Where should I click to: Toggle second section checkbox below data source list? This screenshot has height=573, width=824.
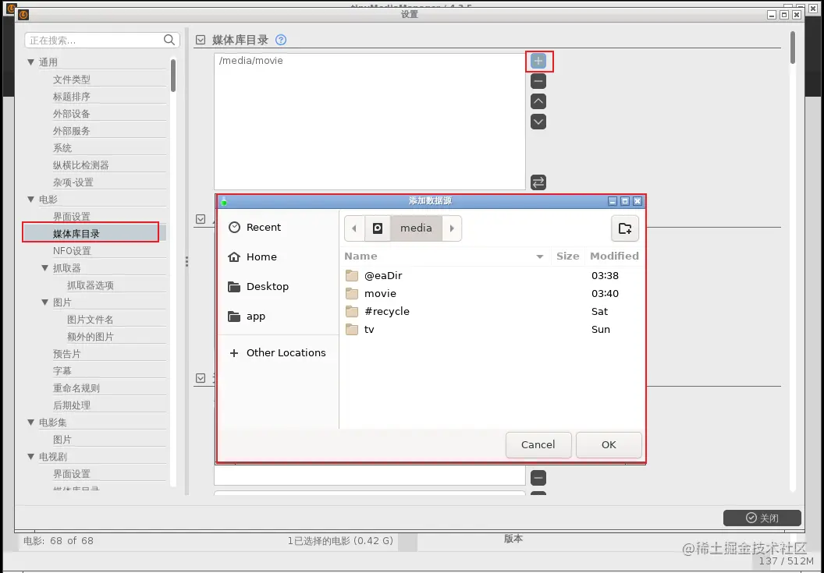[201, 219]
